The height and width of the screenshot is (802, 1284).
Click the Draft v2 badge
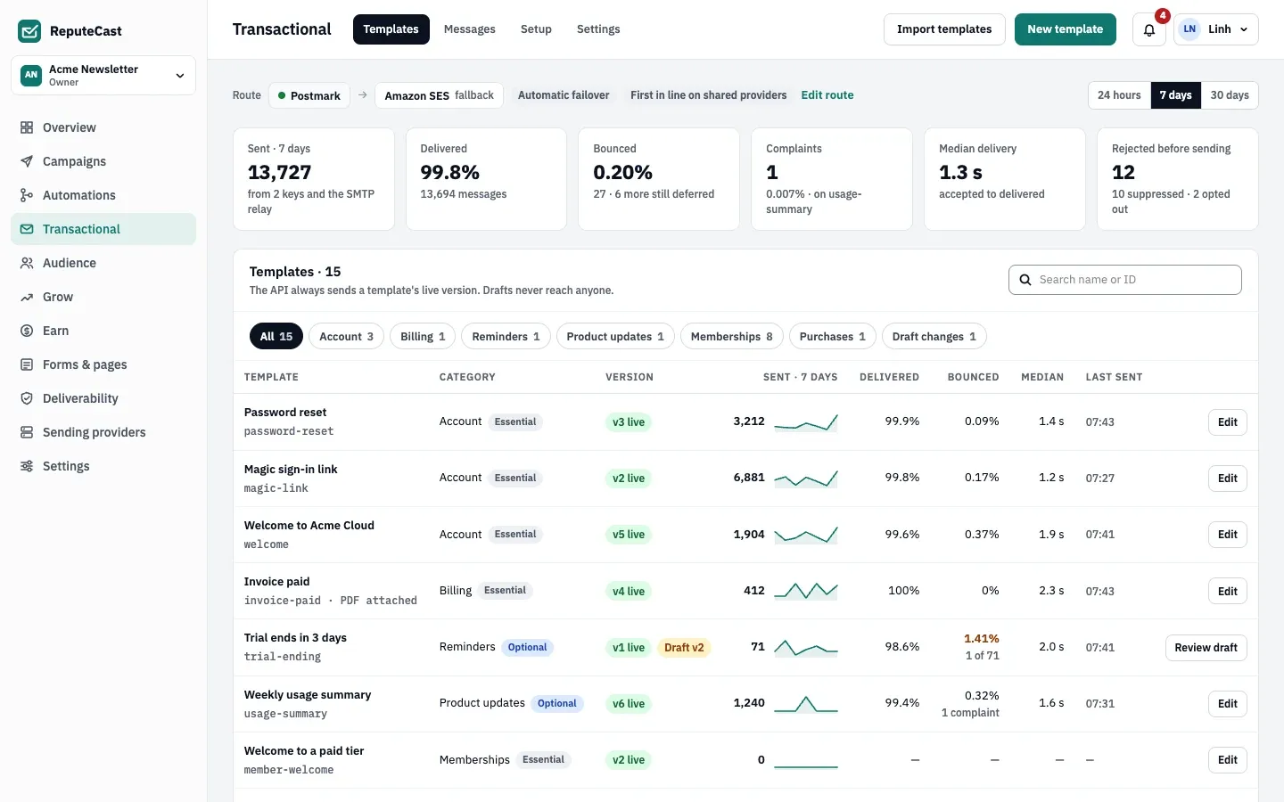tap(684, 648)
